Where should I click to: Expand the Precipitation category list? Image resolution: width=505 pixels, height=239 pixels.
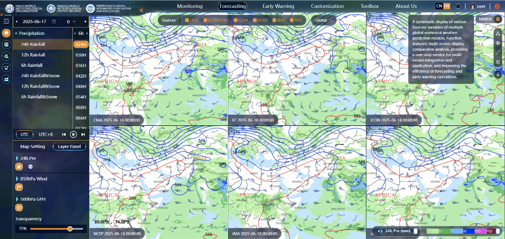pyautogui.click(x=16, y=33)
